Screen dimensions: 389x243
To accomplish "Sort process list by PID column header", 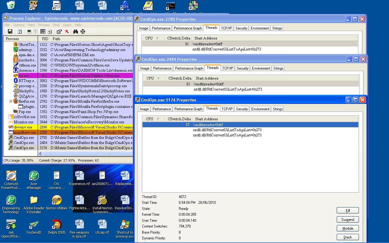I will (45, 39).
